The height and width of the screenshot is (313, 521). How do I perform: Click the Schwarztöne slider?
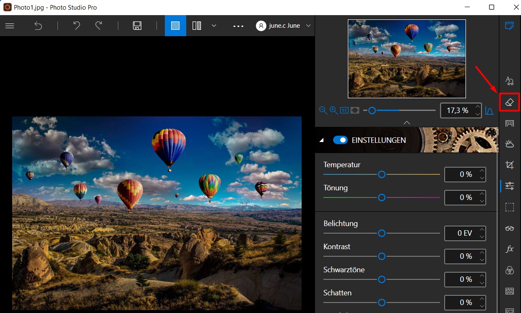pyautogui.click(x=382, y=279)
